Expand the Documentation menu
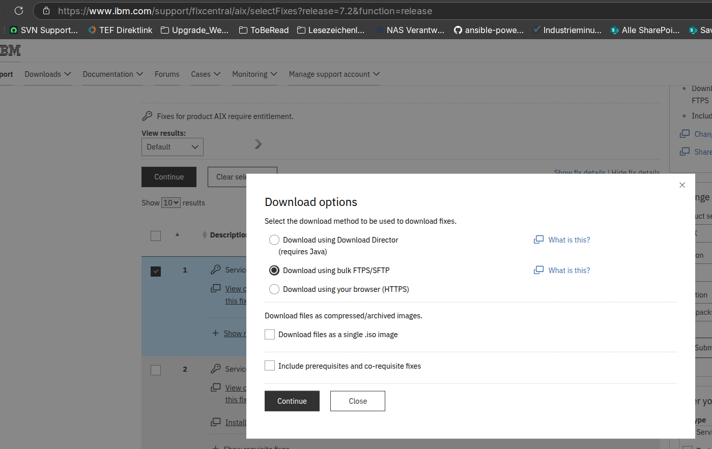 [113, 74]
